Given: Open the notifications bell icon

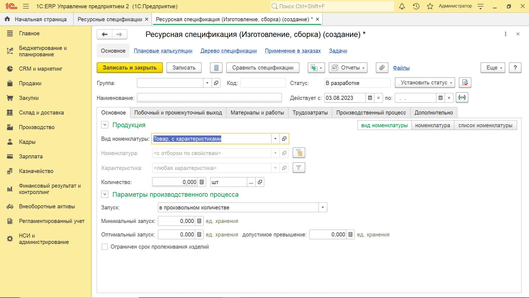Looking at the screenshot, I should point(402,6).
